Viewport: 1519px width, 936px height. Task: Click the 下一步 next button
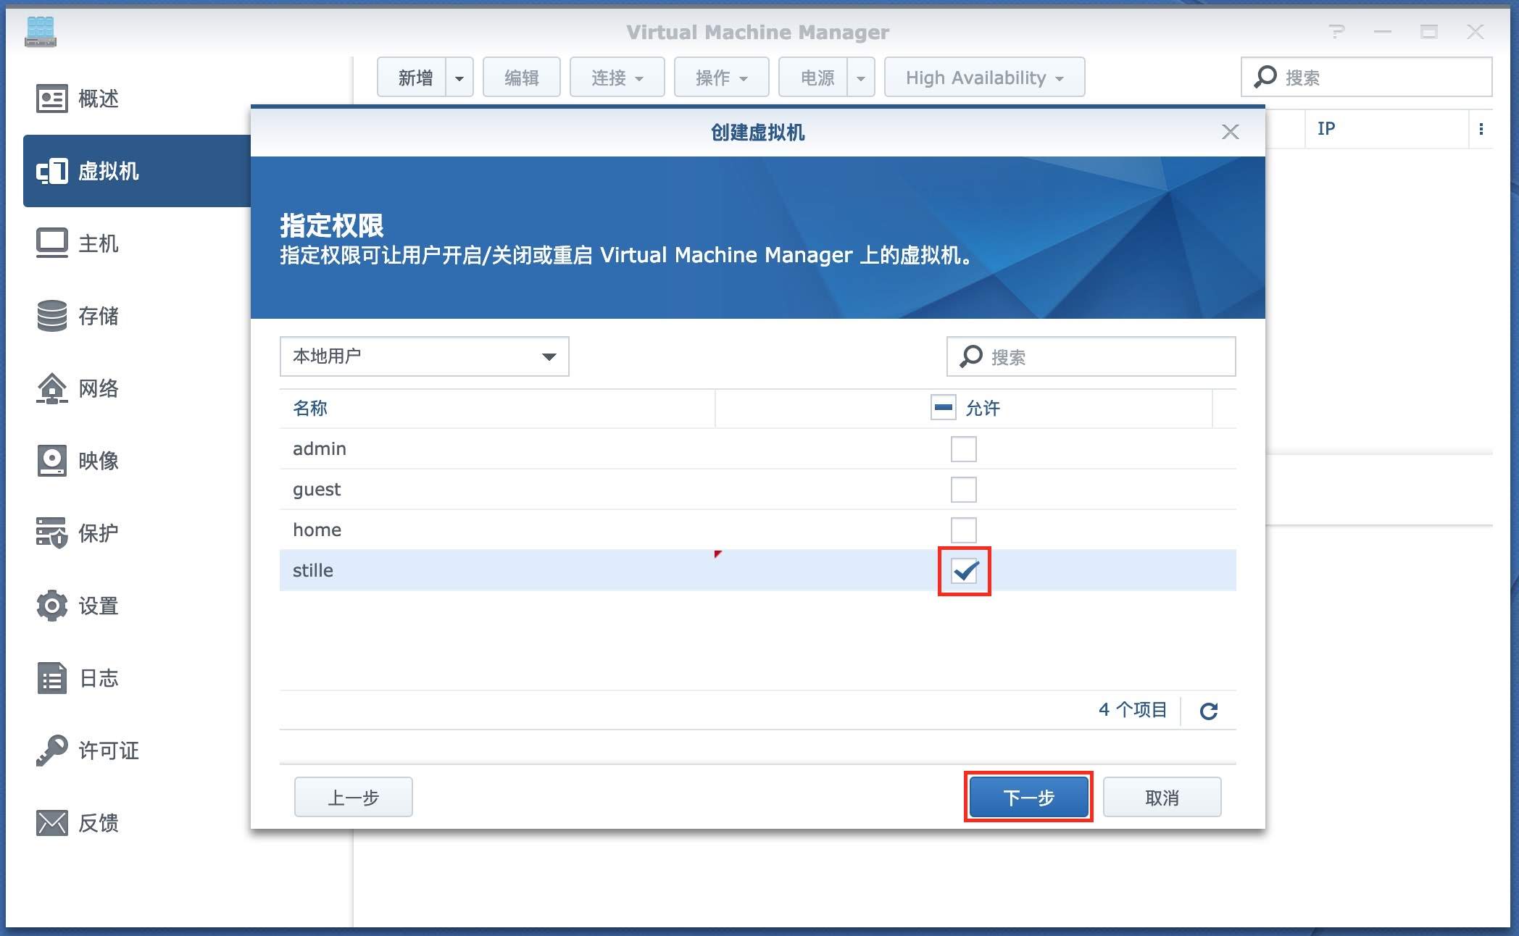(x=1028, y=797)
